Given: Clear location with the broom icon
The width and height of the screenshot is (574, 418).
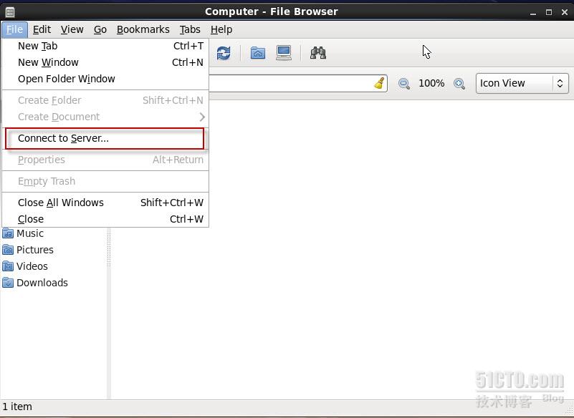Looking at the screenshot, I should [x=380, y=83].
